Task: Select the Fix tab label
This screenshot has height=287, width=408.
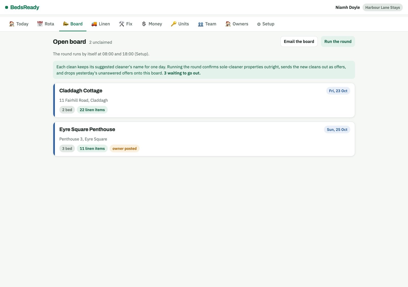Action: pos(129,24)
